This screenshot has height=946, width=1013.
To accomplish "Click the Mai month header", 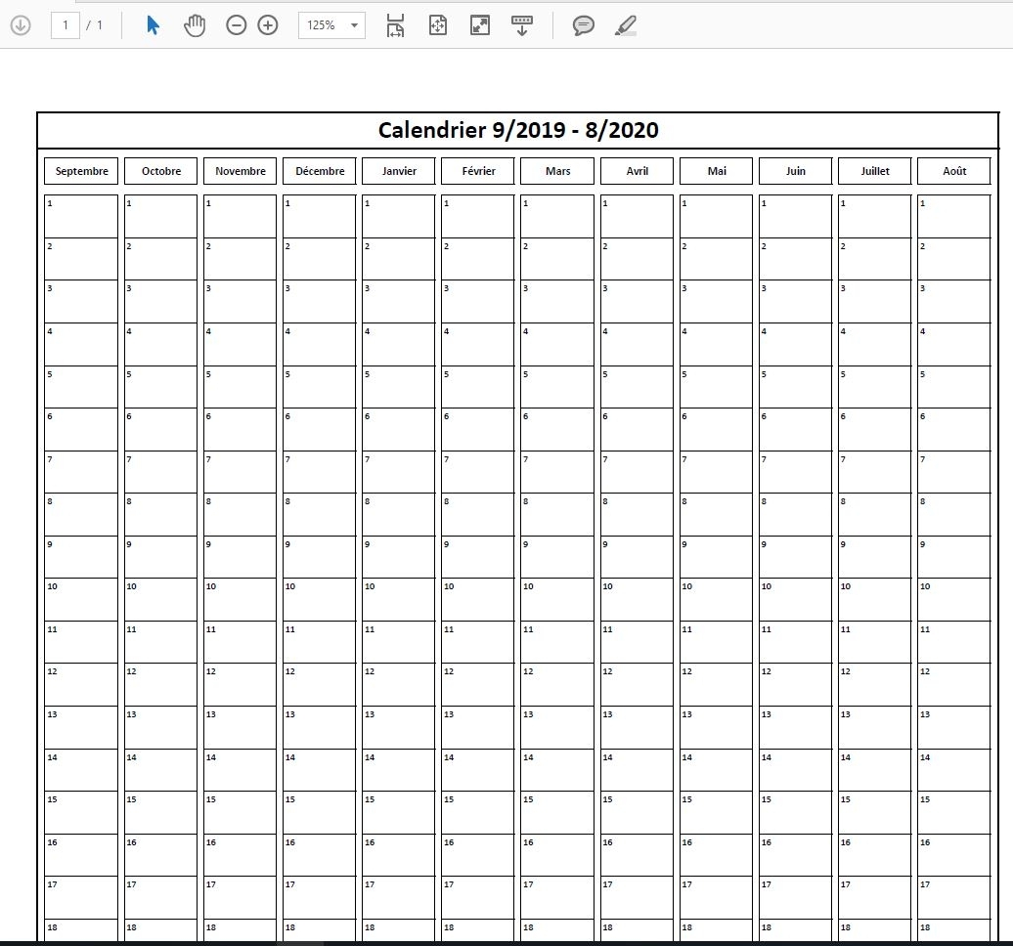I will 717,171.
